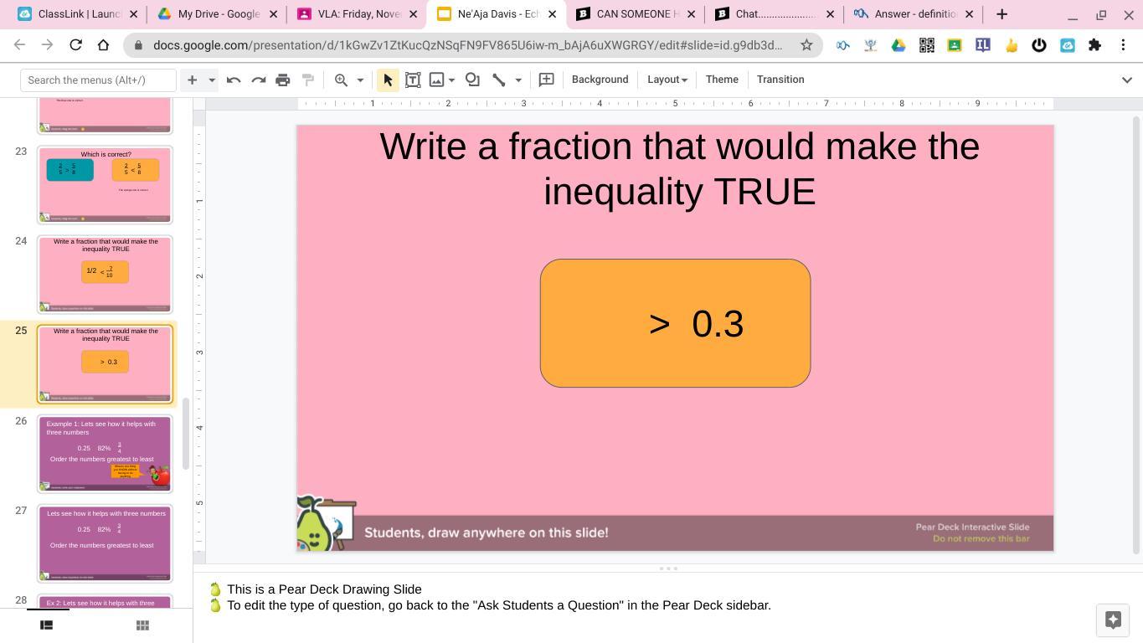Open the Extensions puzzle piece menu
Screen dimensions: 1143x643
click(x=1094, y=45)
